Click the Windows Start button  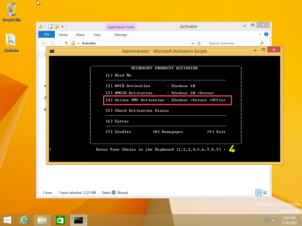coord(7,220)
